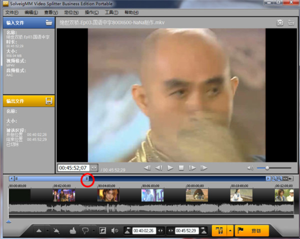Edit the start time field 00:40:02;26
300x239 pixels.
coord(143,230)
